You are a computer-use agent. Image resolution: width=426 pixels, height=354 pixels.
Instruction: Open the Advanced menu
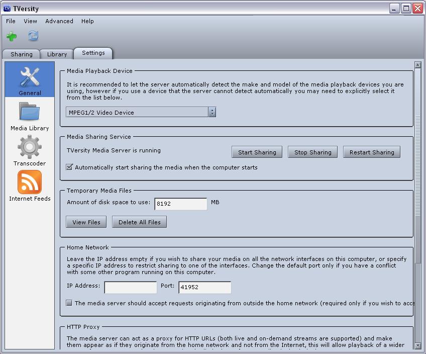pyautogui.click(x=59, y=21)
